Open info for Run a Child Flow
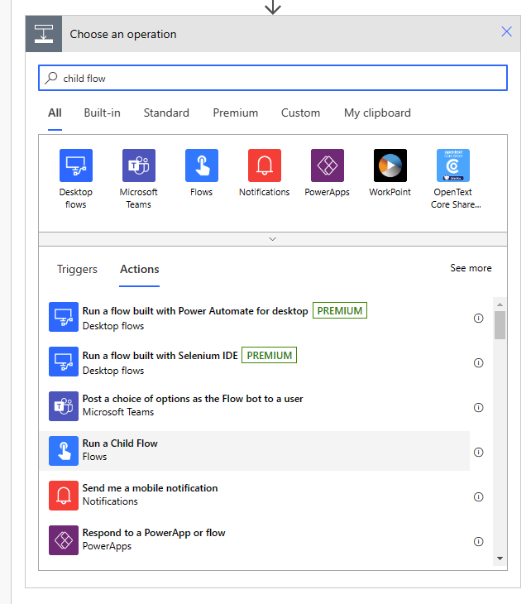Viewport: 531px width, 604px height. 478,452
